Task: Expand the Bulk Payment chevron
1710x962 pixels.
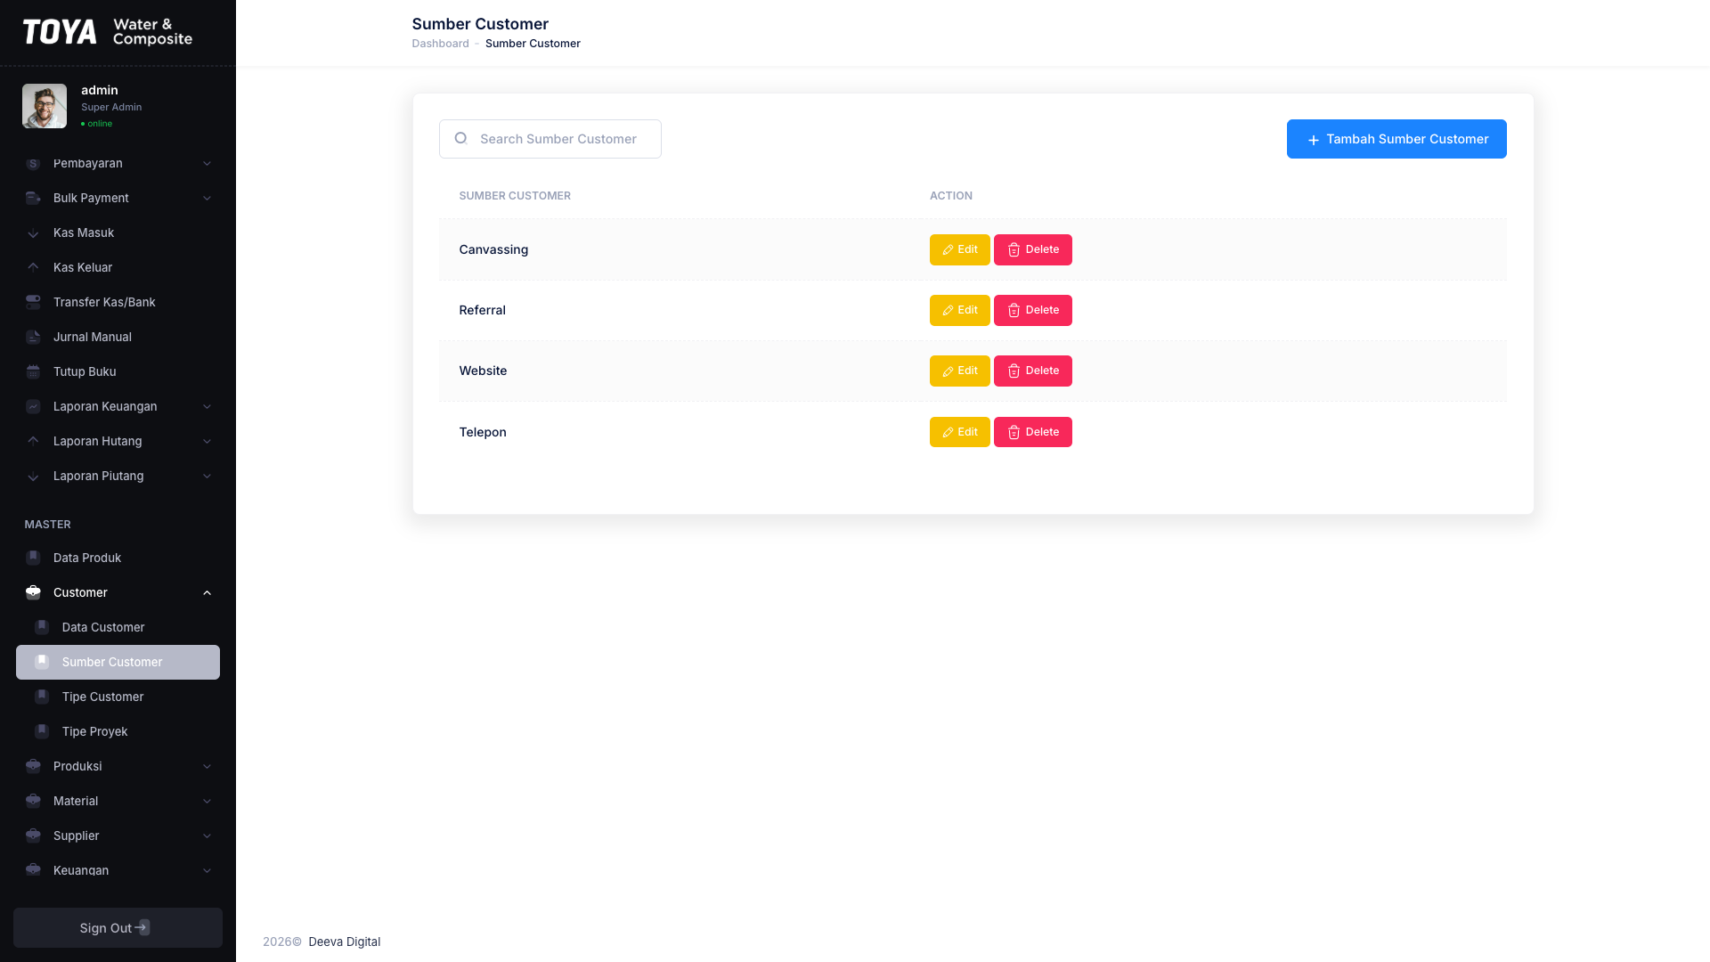Action: point(207,198)
